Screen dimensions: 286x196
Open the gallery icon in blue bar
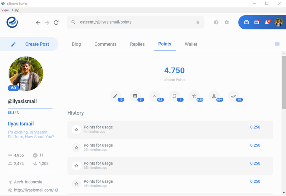click(246, 22)
